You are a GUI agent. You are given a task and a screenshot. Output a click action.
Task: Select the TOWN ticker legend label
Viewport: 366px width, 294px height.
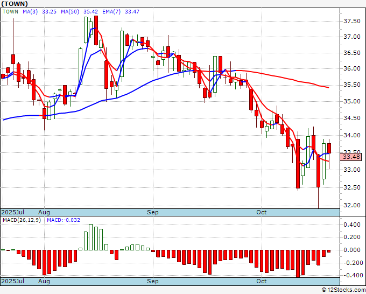pos(10,12)
